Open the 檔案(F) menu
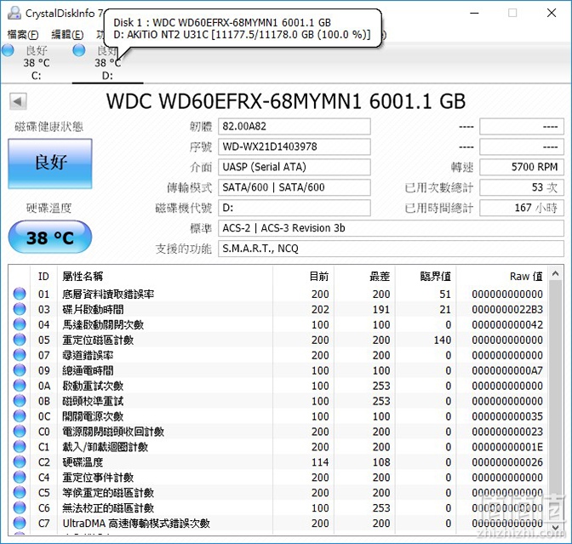 (23, 35)
